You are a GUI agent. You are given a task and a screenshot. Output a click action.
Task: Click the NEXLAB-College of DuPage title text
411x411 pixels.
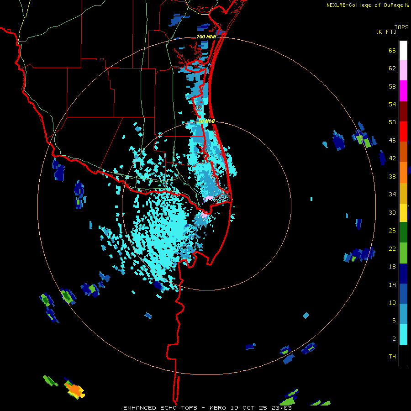click(364, 5)
